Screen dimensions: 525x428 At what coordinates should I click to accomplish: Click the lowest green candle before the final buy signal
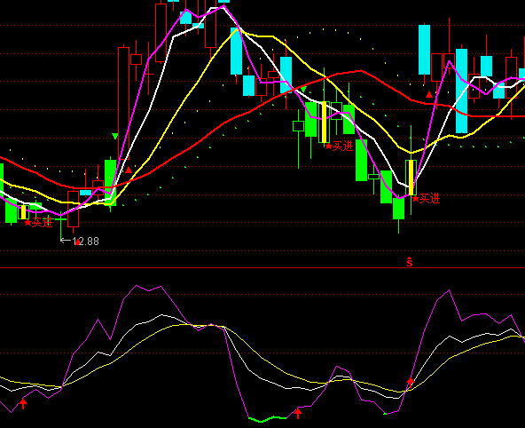(398, 209)
